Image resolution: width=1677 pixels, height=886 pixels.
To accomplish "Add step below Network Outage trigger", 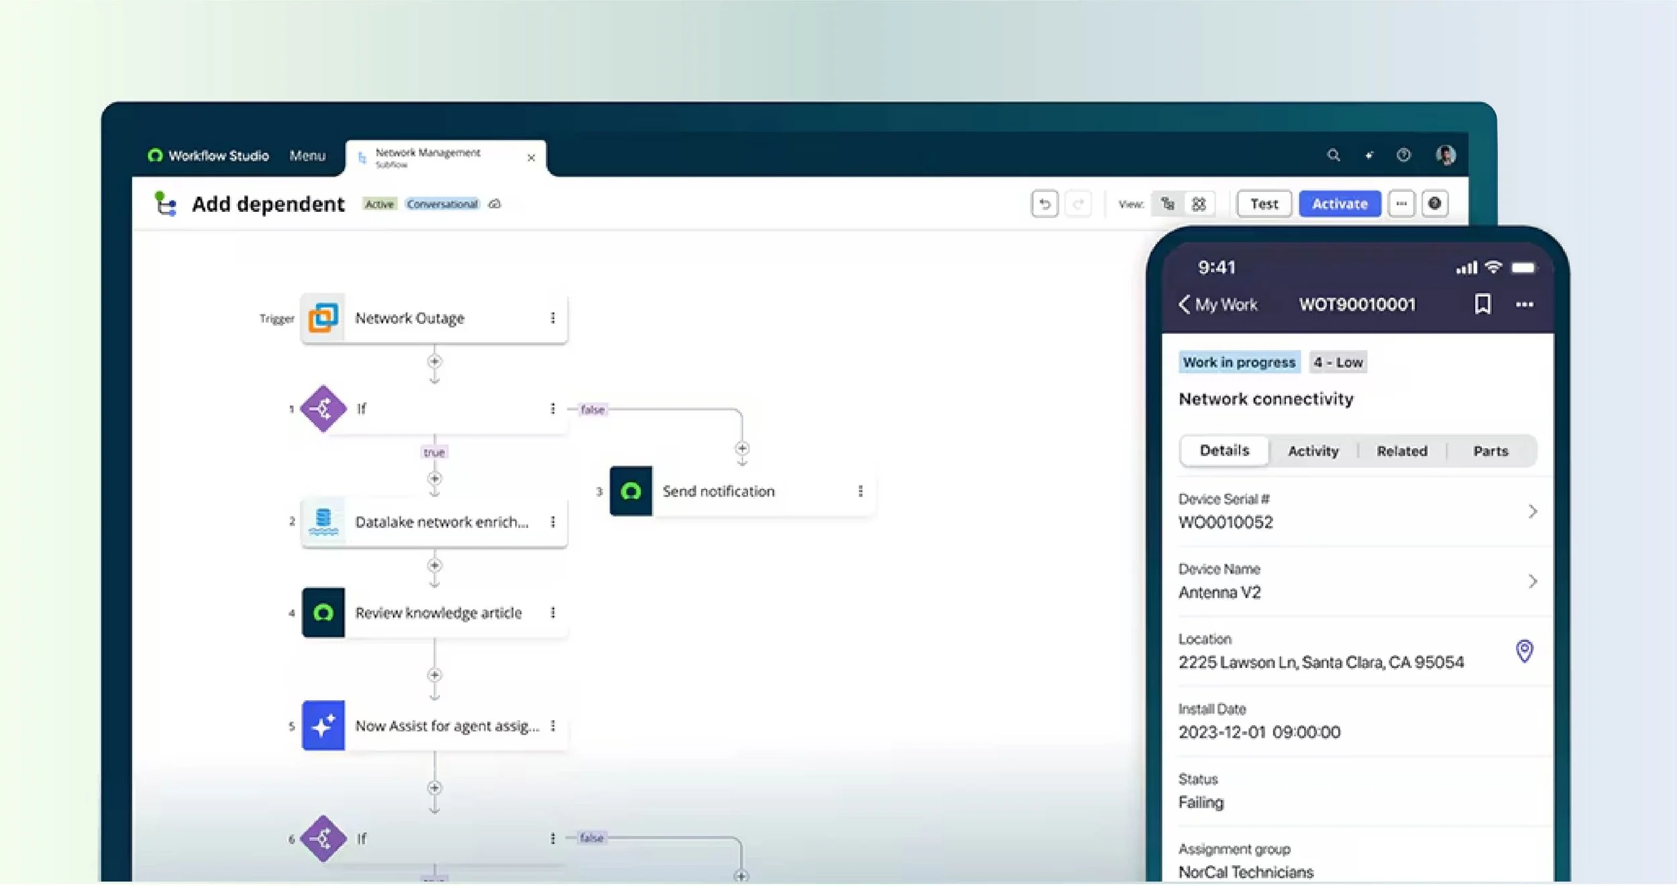I will coord(435,362).
